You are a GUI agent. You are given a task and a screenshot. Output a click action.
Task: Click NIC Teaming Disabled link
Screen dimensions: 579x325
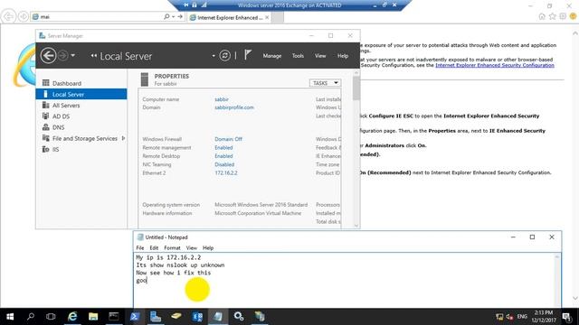coord(224,164)
